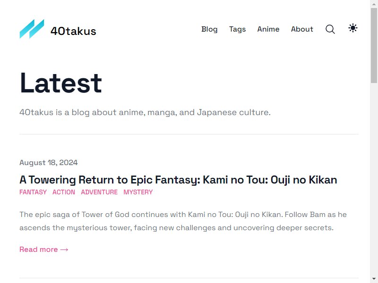Click the 40takus teal logo icon

(x=32, y=29)
